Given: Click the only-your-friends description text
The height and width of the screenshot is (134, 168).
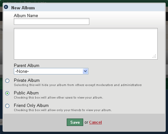Looking at the screenshot, I should point(63,110).
